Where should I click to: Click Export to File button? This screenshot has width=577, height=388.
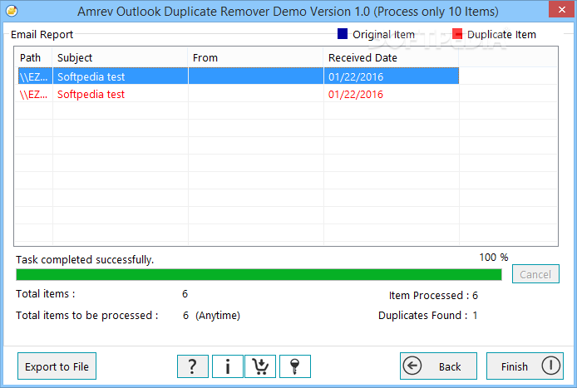(x=57, y=366)
